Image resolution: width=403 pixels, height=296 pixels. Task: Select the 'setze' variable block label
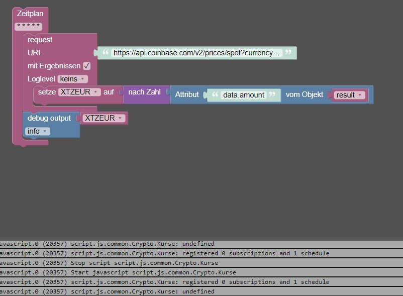[47, 92]
